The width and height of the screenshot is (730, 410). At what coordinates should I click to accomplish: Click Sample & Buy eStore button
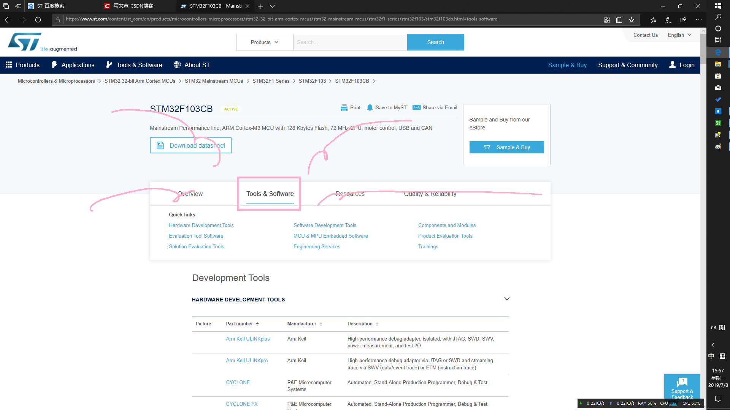point(506,147)
